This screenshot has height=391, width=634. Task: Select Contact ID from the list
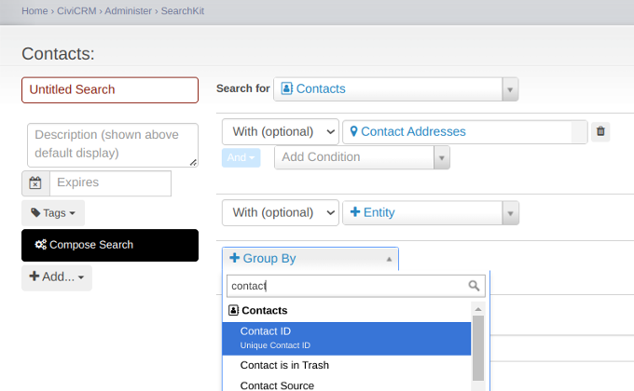click(346, 338)
